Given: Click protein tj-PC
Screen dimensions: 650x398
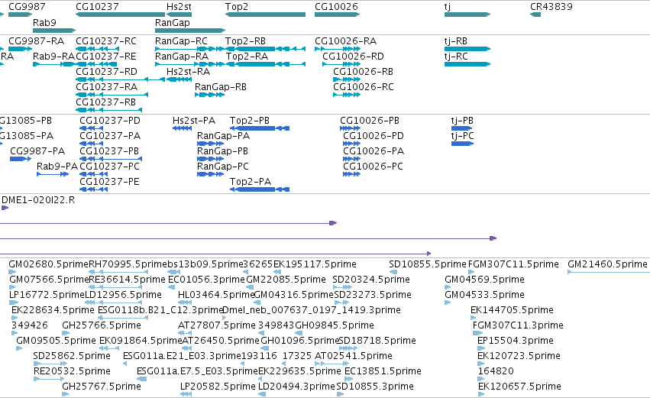Looking at the screenshot, I should point(462,144).
